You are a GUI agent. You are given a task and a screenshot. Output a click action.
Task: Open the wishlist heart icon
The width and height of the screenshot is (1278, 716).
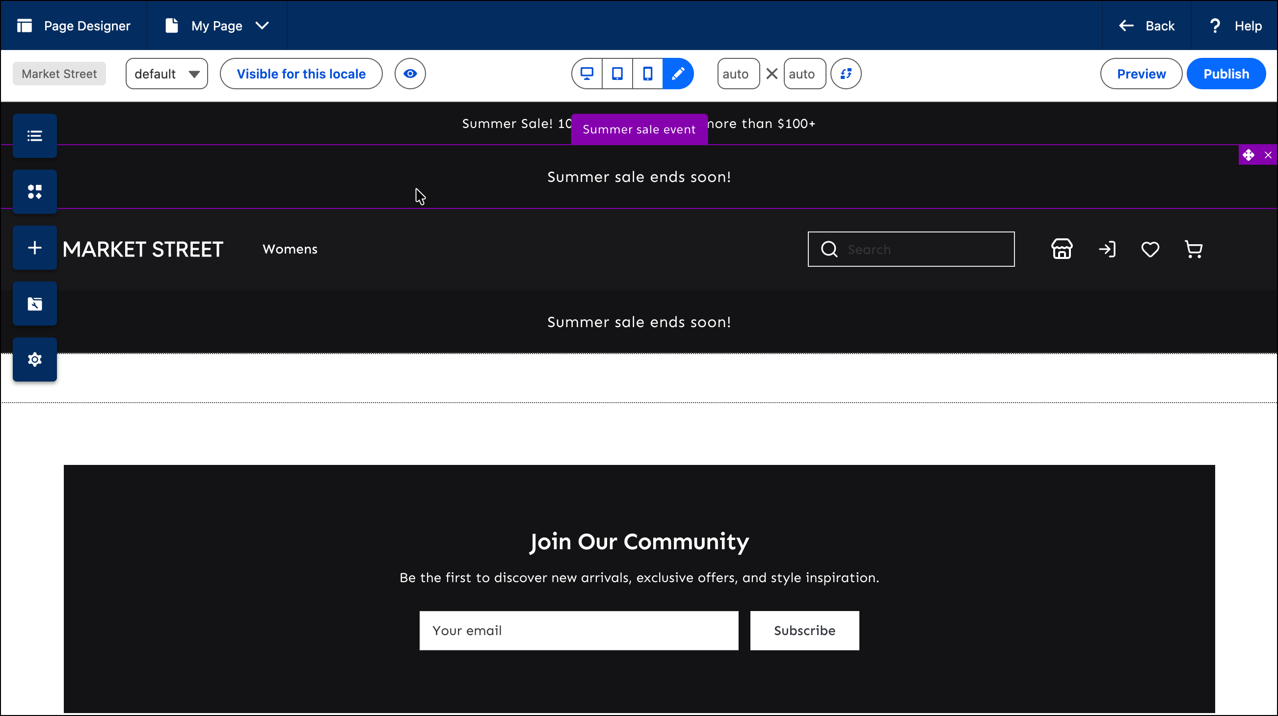[x=1150, y=250]
